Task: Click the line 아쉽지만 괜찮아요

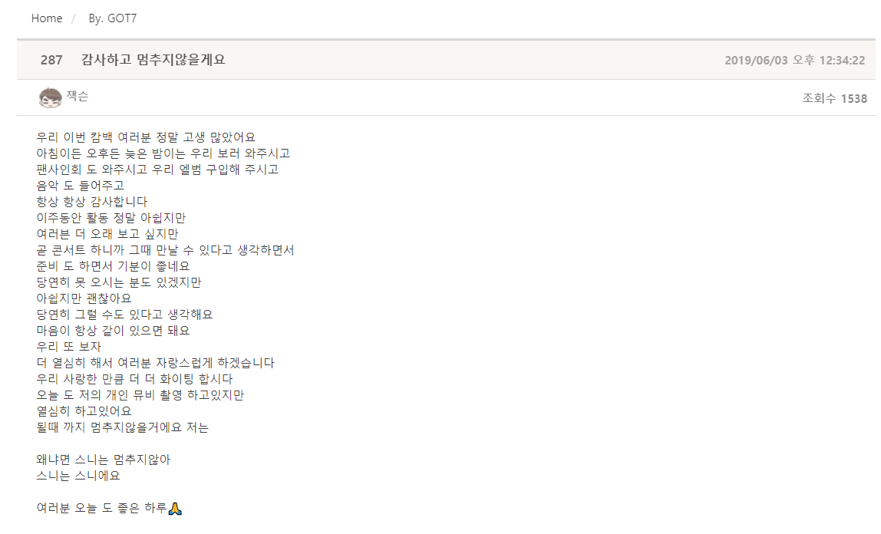Action: [84, 298]
